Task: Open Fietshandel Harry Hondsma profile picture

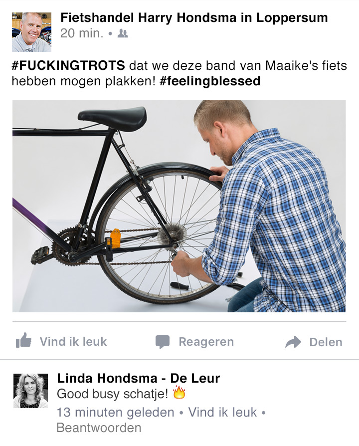Action: coord(31,32)
